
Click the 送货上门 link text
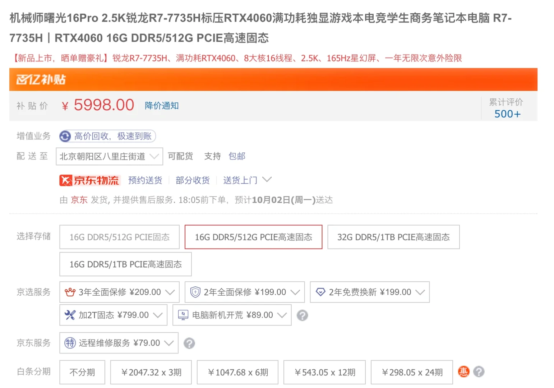[x=240, y=180]
